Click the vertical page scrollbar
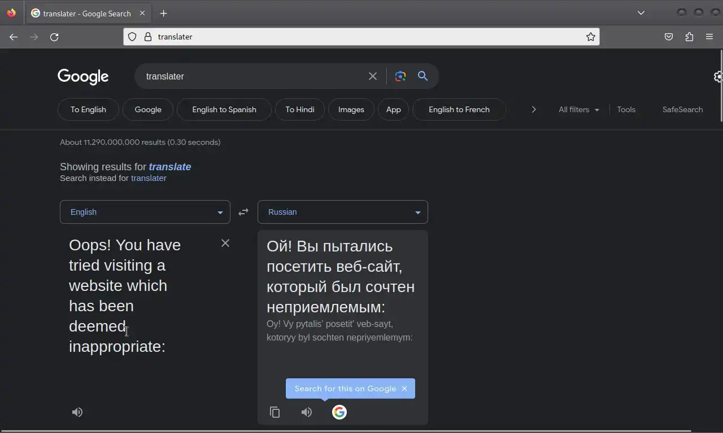The width and height of the screenshot is (723, 433). pyautogui.click(x=721, y=85)
